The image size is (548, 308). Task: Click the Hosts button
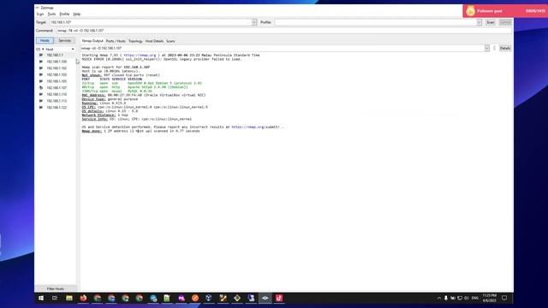[x=45, y=40]
